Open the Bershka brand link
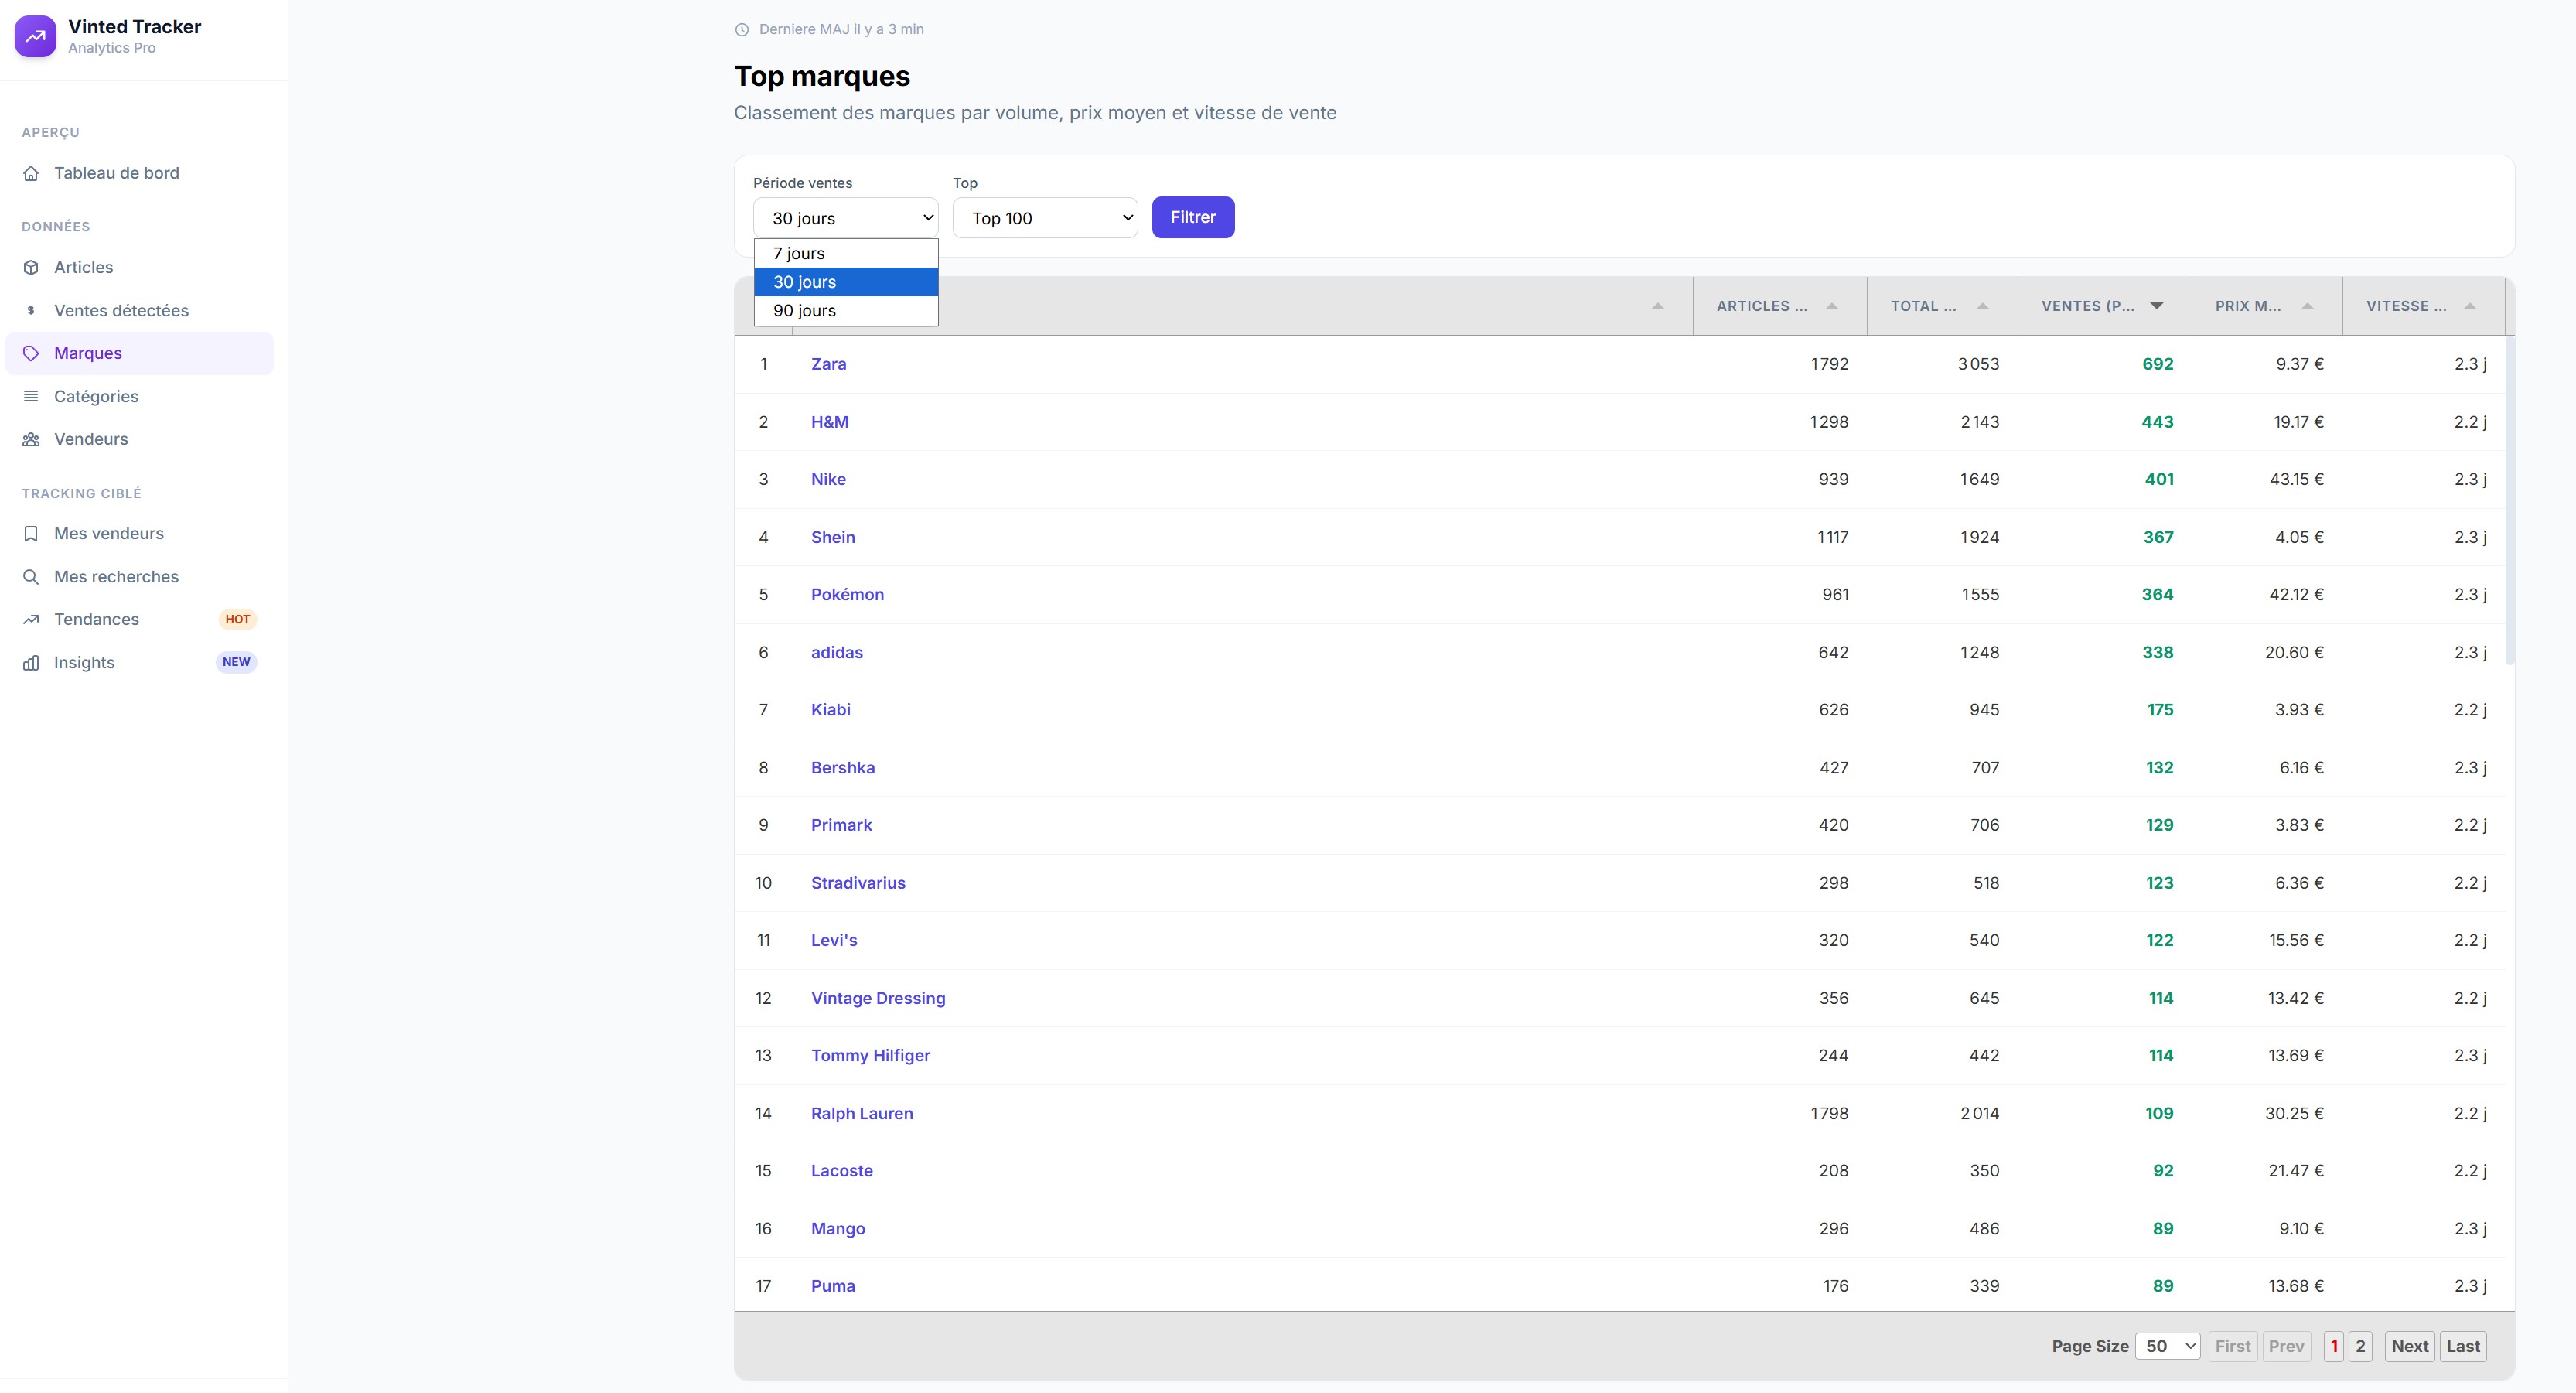The height and width of the screenshot is (1393, 2576). tap(842, 768)
